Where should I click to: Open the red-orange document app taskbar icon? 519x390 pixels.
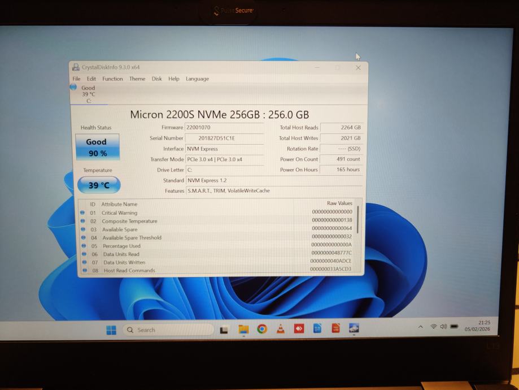coord(335,328)
